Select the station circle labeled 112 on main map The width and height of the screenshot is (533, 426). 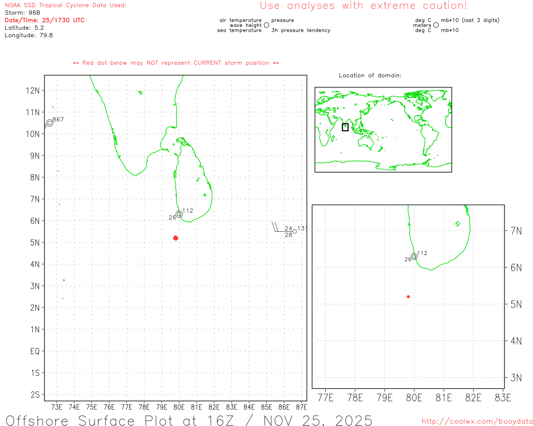point(179,214)
